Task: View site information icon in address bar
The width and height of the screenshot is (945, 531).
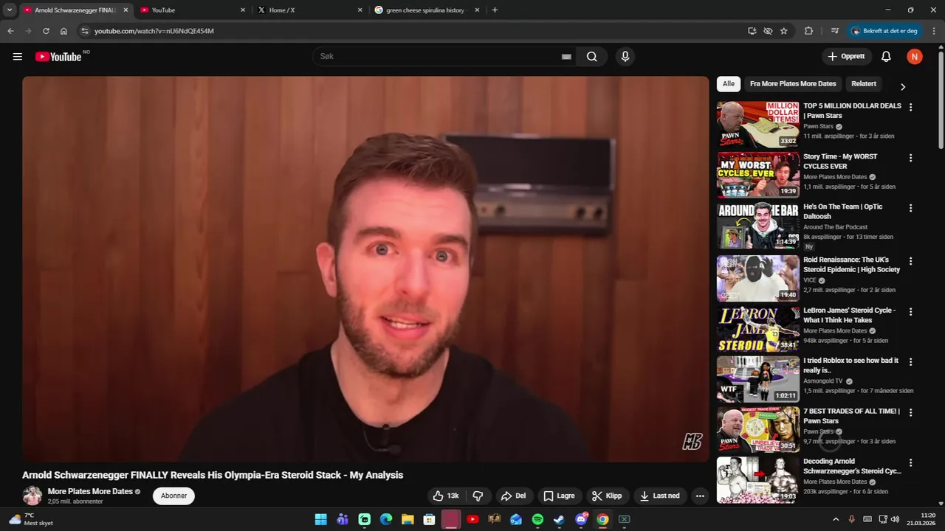Action: coord(85,31)
